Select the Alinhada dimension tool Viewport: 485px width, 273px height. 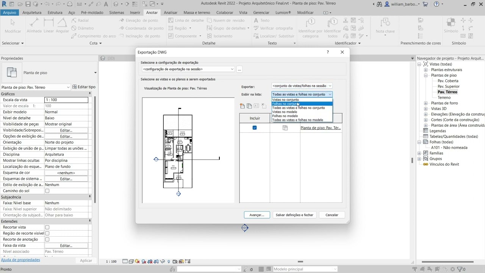tap(34, 25)
